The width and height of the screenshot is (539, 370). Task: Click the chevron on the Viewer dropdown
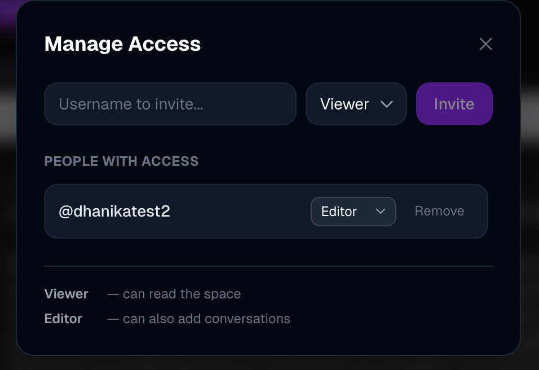click(x=387, y=104)
